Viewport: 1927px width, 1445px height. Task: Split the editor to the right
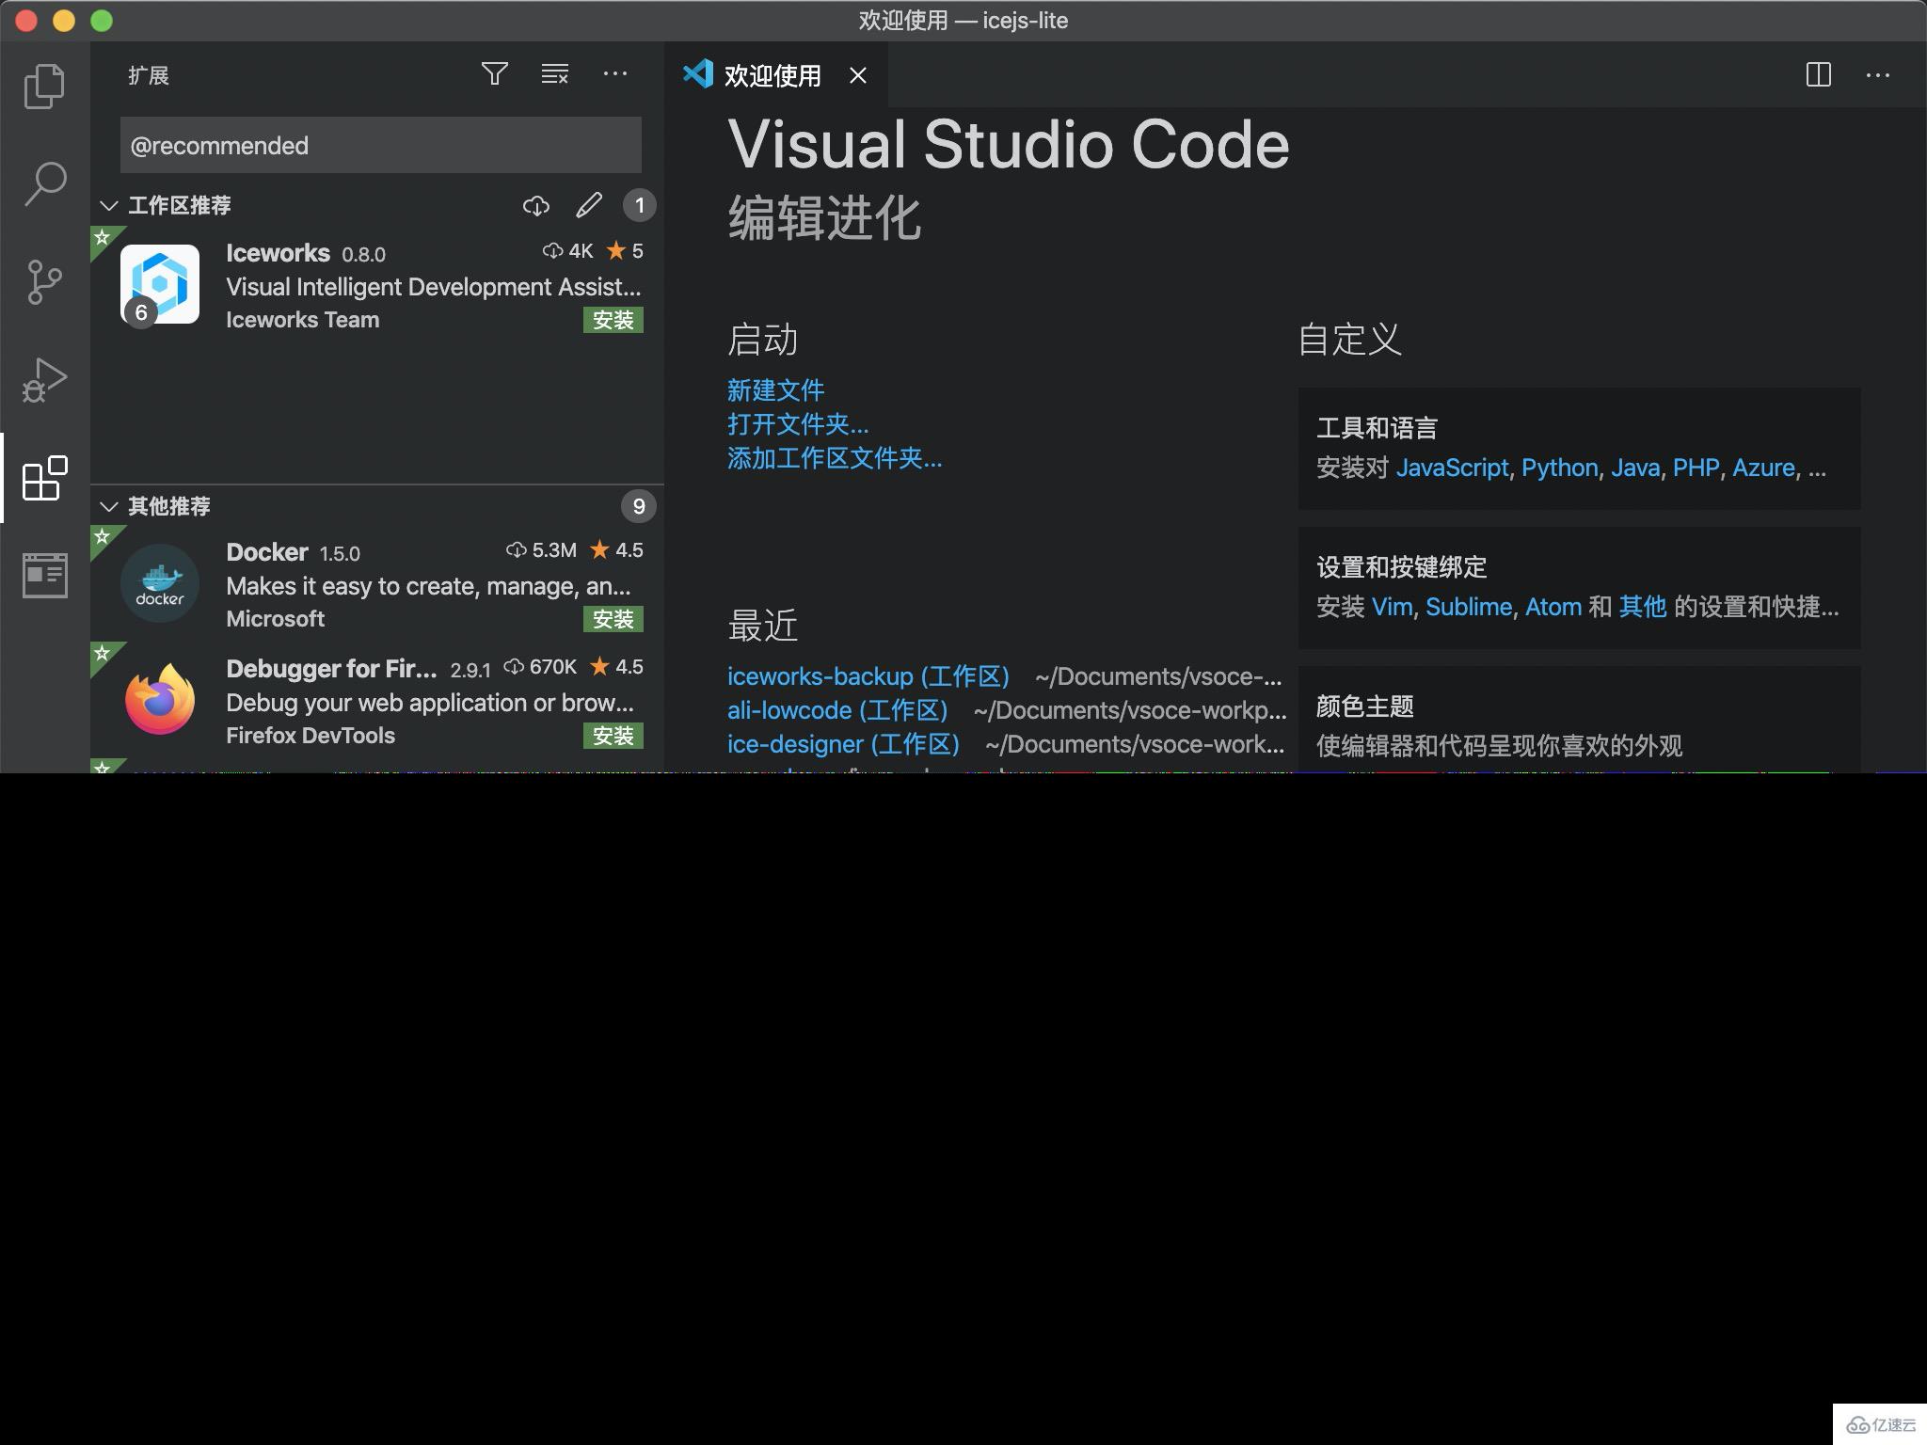click(1819, 74)
